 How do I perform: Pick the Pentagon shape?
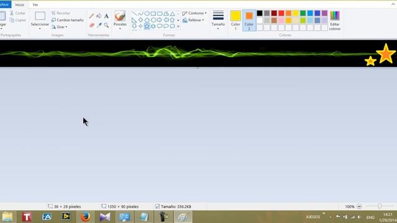(147, 20)
